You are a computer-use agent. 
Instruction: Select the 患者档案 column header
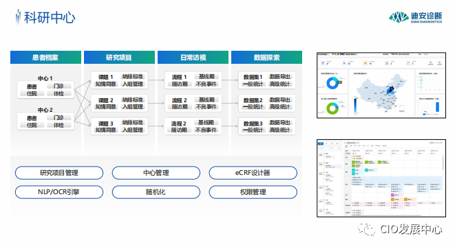45,57
